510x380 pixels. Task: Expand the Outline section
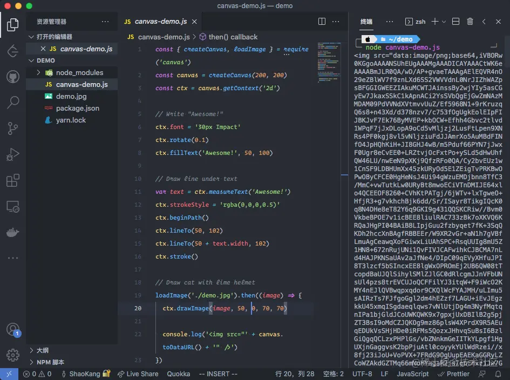point(31,350)
